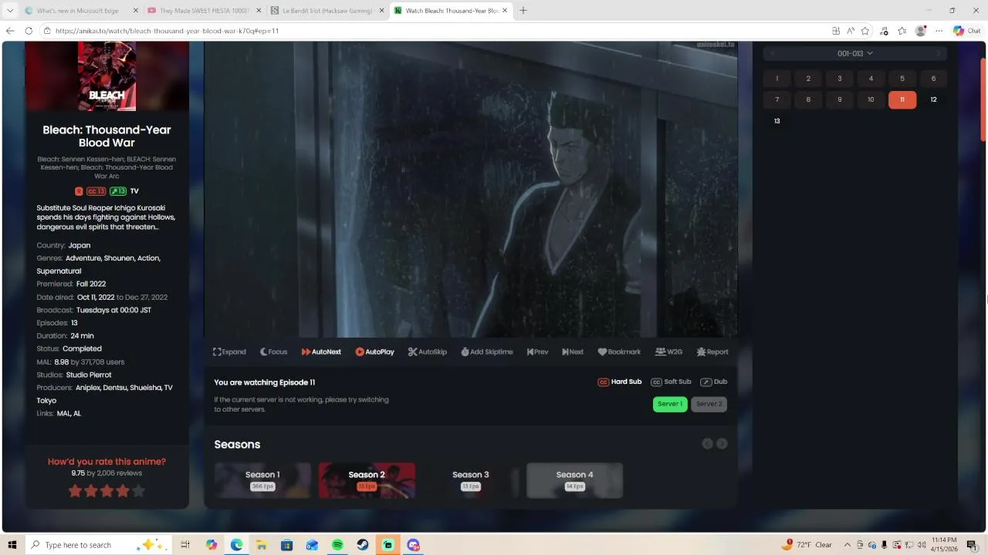Toggle Focus mode under the video

[273, 351]
